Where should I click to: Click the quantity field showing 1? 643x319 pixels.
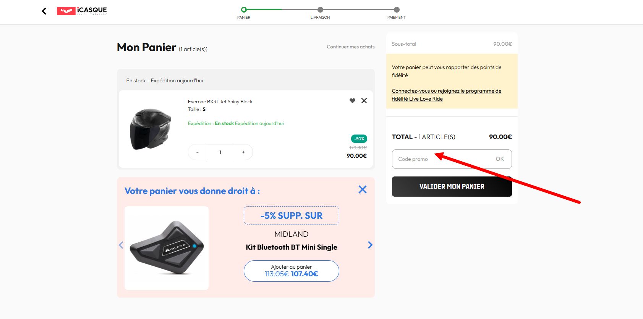pyautogui.click(x=220, y=152)
